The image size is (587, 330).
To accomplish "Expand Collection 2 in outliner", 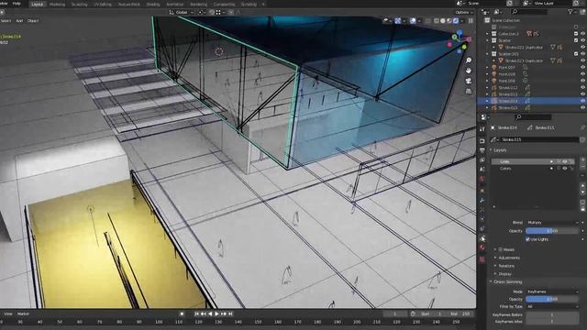I will pos(487,34).
